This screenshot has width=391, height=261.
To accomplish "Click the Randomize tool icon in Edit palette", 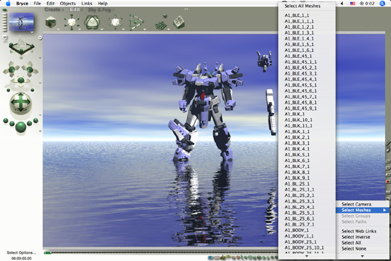I will (161, 23).
